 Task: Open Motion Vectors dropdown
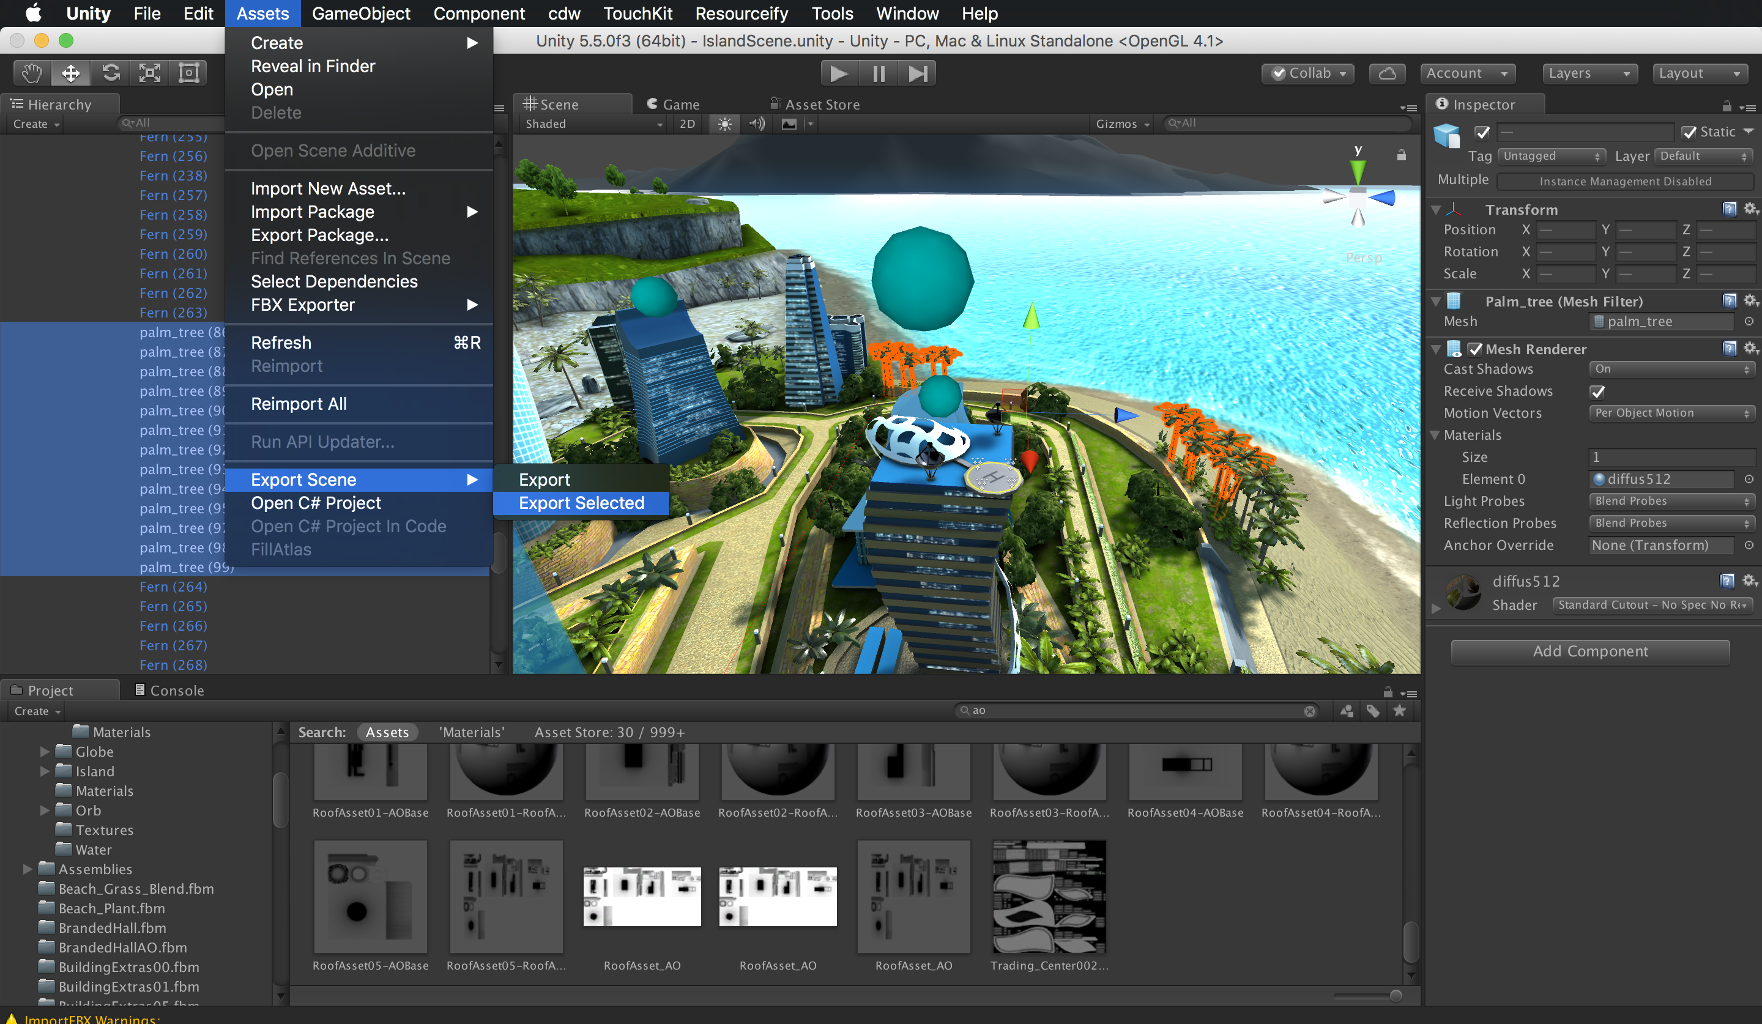pos(1671,413)
